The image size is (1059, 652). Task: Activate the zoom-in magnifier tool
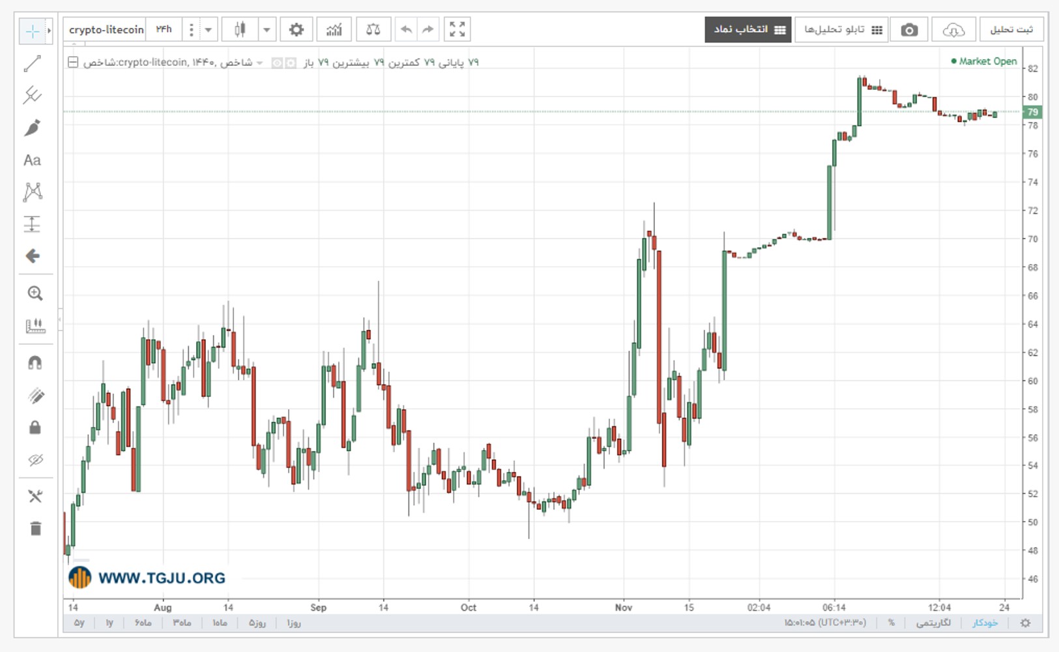[35, 293]
